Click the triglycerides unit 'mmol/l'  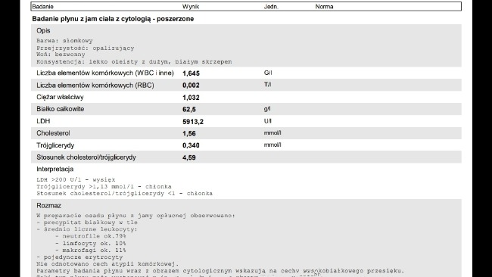click(x=272, y=145)
